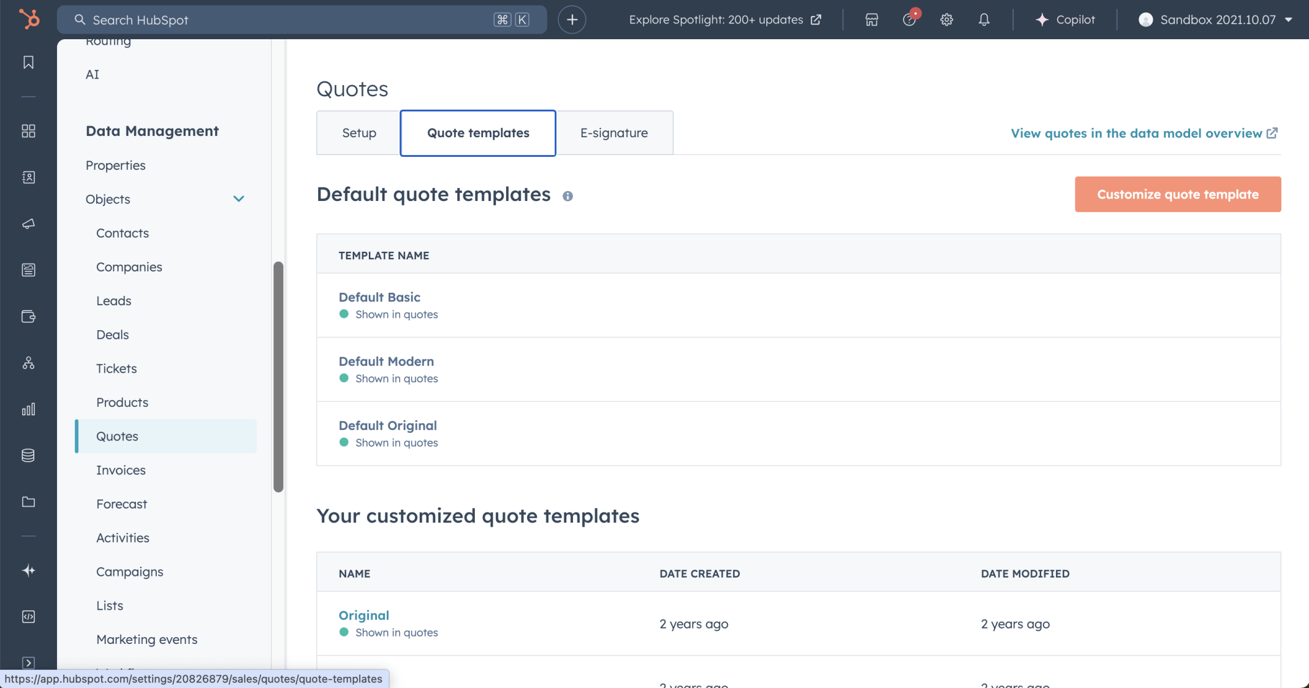This screenshot has height=688, width=1309.
Task: Click the info icon beside Default quote templates
Action: (x=567, y=196)
